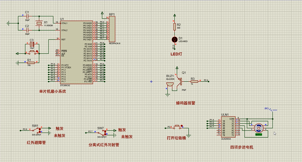Screen dimensions: 302x162
Task: Click the 单片机最小系统 label
Action: (x=53, y=92)
